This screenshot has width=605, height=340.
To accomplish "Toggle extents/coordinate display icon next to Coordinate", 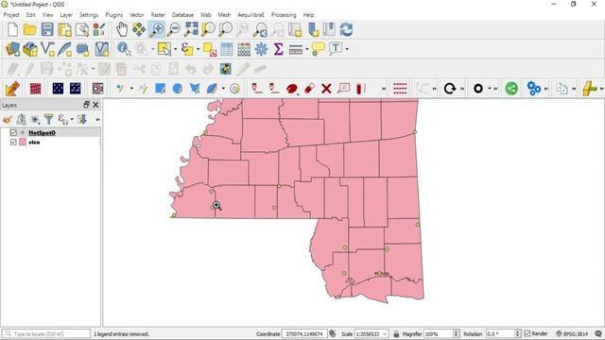I will [333, 333].
